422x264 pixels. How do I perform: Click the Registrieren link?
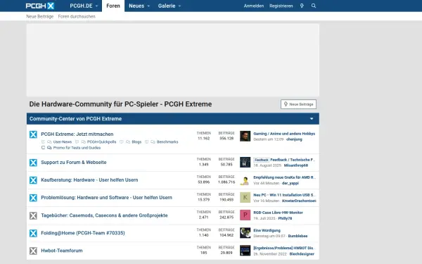click(x=281, y=6)
